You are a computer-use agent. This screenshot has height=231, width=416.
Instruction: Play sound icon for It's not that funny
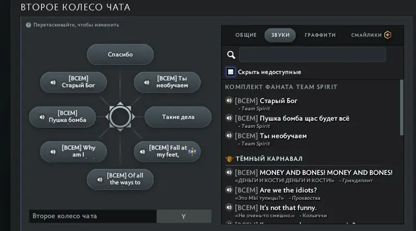pyautogui.click(x=229, y=207)
